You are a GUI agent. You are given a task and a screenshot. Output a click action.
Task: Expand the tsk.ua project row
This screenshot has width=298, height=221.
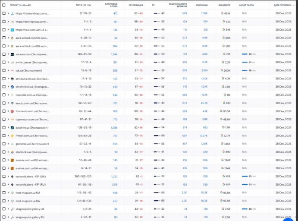pyautogui.click(x=8, y=70)
